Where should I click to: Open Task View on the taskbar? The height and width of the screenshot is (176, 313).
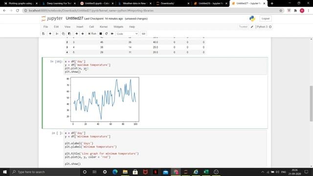point(94,172)
